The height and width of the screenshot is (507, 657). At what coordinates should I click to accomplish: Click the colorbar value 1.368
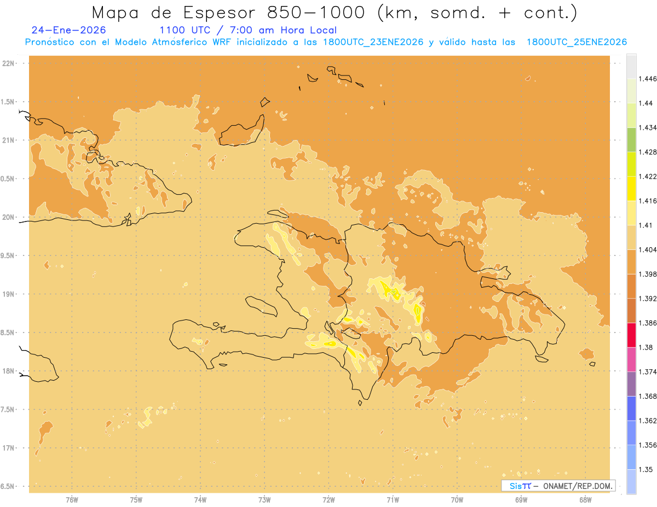pyautogui.click(x=648, y=396)
